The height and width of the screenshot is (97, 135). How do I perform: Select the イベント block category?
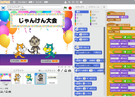pos(95,12)
